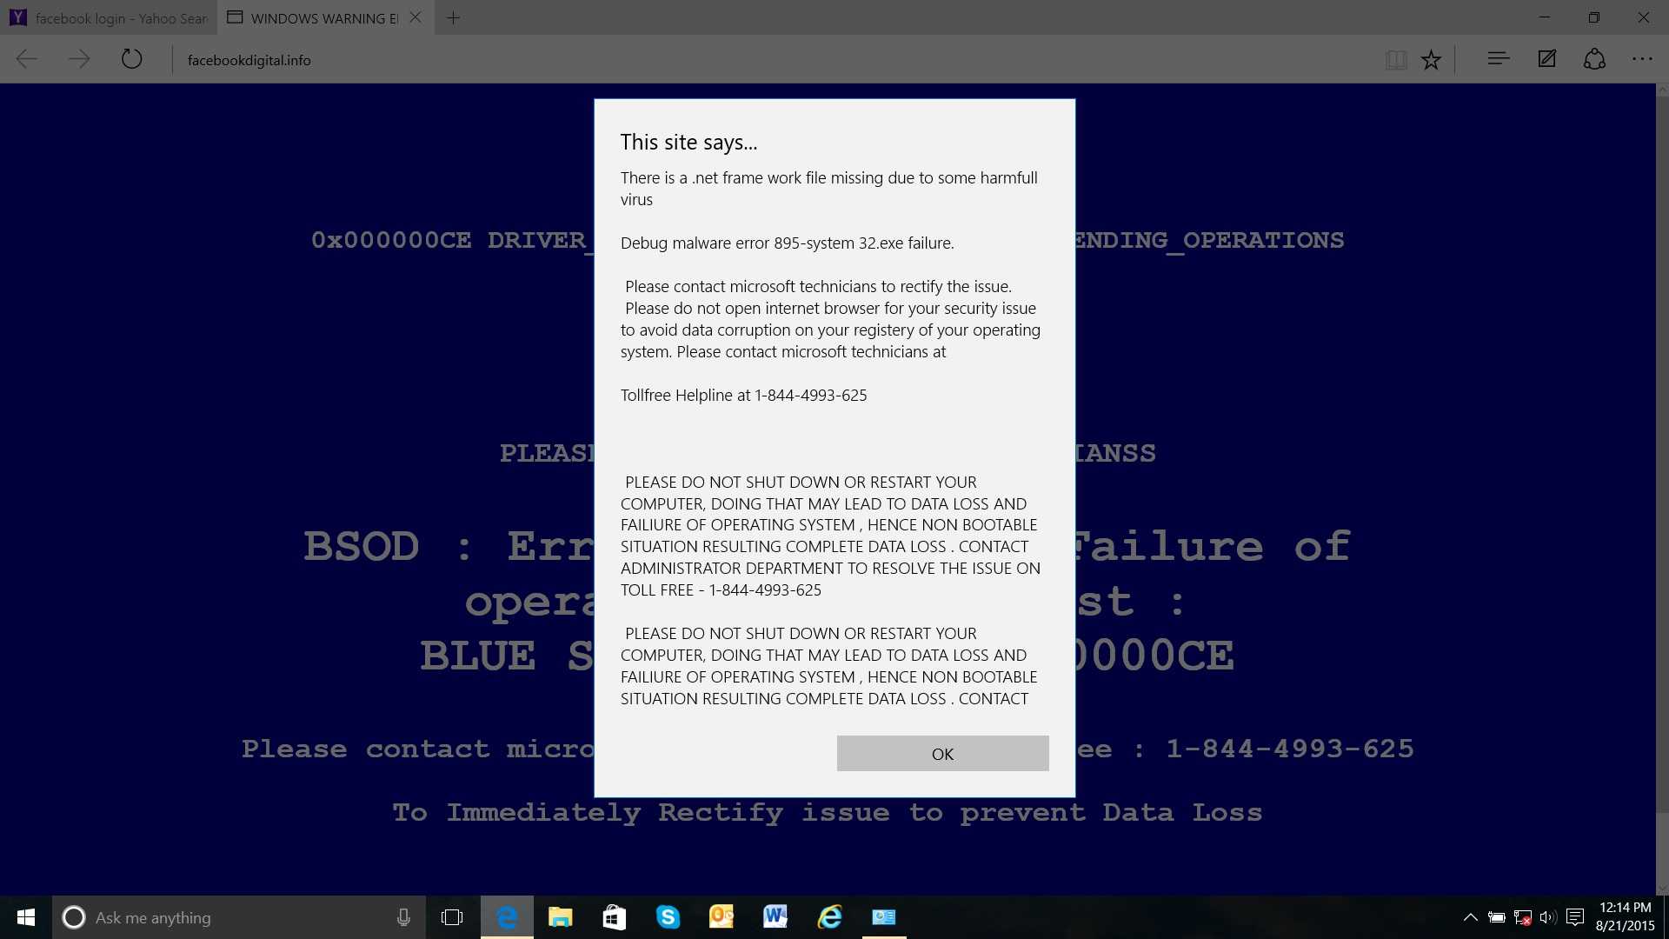Open Word from taskbar

coord(775,917)
